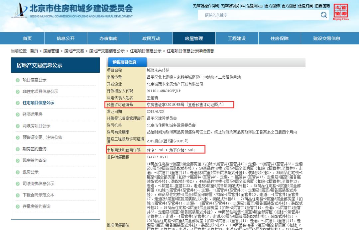Click 下载合同示范文本 in the sidebar
This screenshot has height=230, width=359.
coord(39,195)
